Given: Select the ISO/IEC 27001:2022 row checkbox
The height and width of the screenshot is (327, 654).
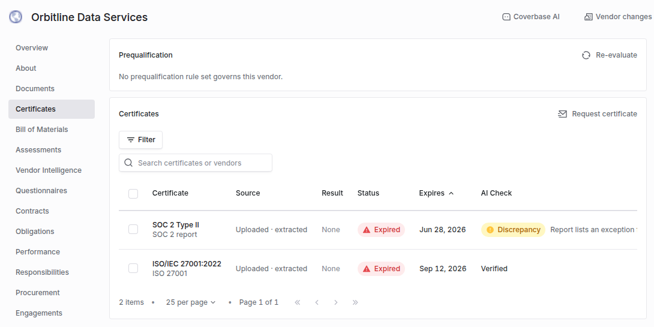Looking at the screenshot, I should coord(133,268).
